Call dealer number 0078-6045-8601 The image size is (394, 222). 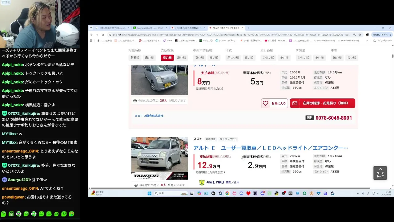point(334,118)
